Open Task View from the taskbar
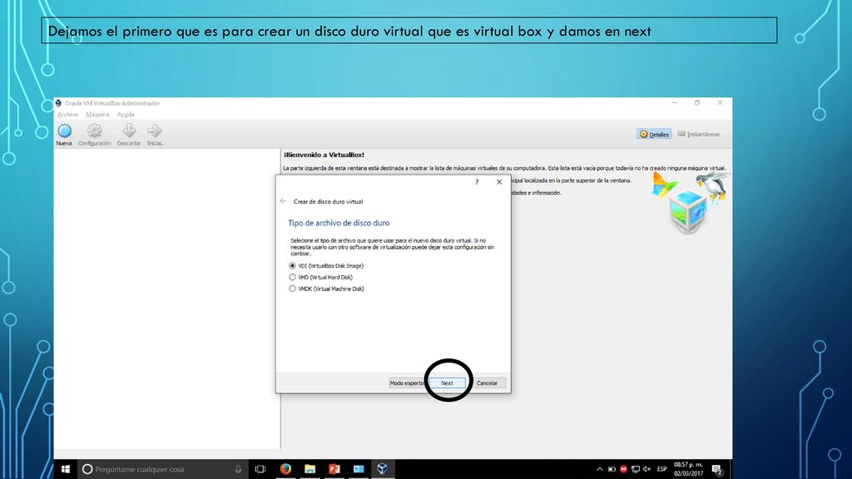This screenshot has height=479, width=852. 260,469
